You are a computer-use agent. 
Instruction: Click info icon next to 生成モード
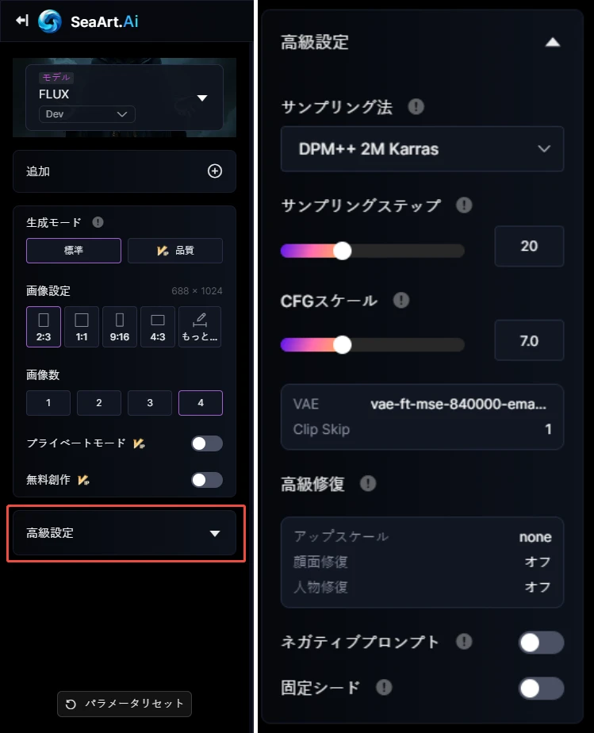point(98,222)
